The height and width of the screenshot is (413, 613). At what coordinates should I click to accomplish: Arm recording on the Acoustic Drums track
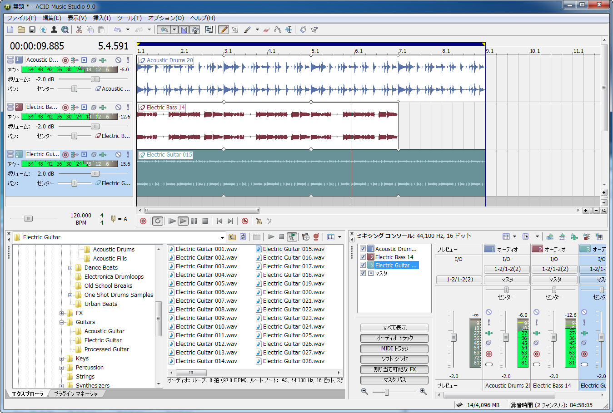click(65, 60)
